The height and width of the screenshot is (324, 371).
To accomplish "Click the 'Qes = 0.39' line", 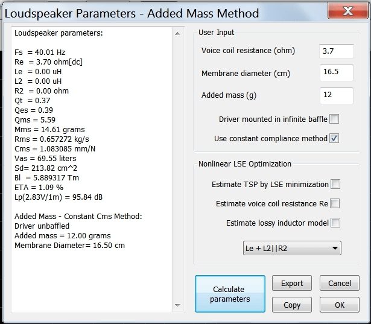I will [34, 110].
